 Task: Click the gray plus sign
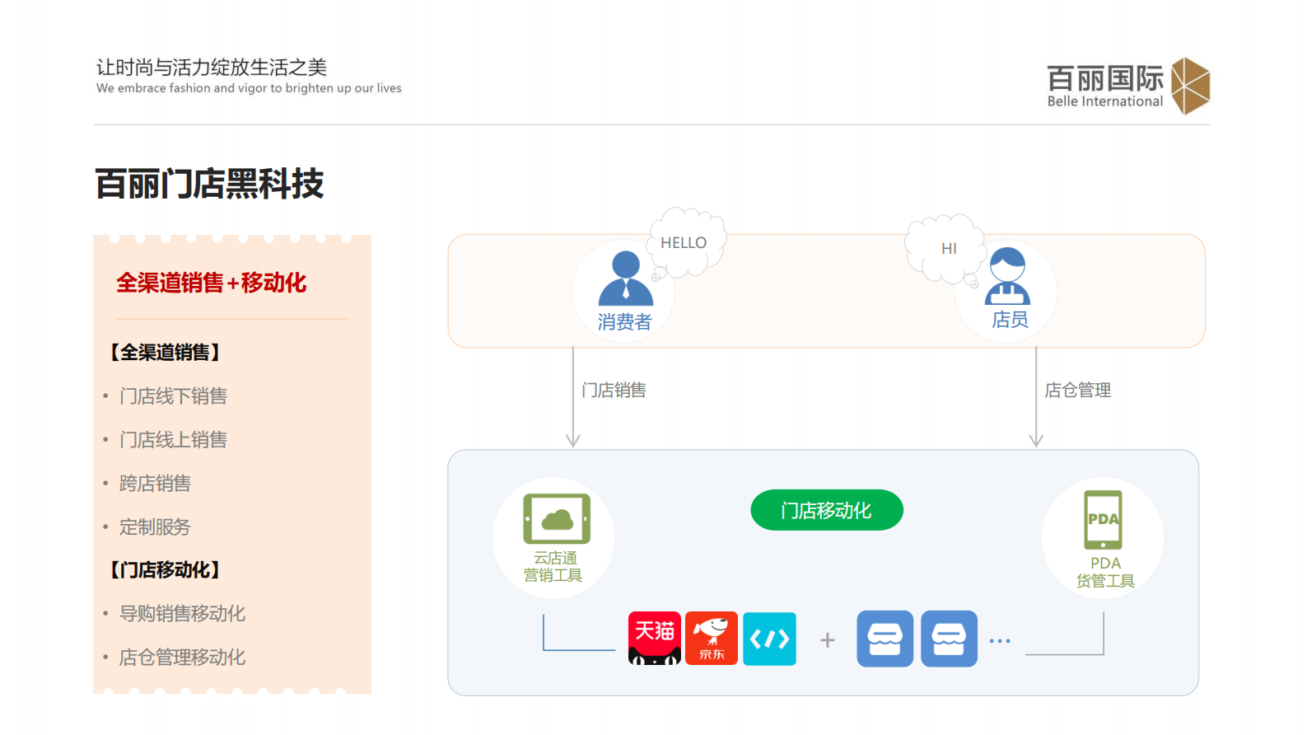coord(828,640)
